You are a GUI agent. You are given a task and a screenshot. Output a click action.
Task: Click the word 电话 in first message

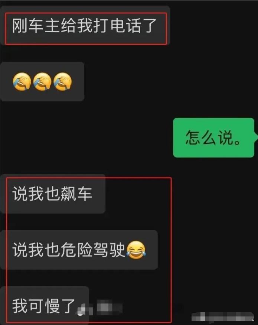point(126,26)
